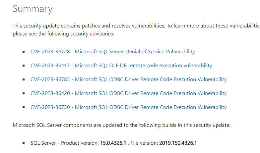Follow the CVE-2023-36785 ODBC Driver link
This screenshot has height=153, width=260.
[x=129, y=79]
